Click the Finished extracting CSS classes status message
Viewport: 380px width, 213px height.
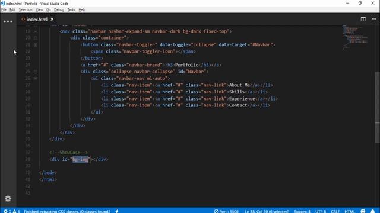click(67, 211)
